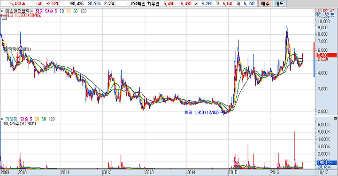Close the volume panel with the x icon
The height and width of the screenshot is (176, 338).
(x=335, y=119)
